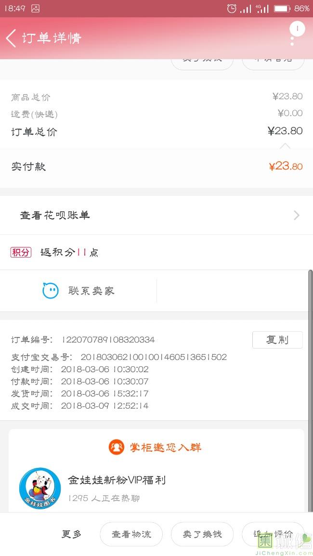Tap the battery icon in status bar
This screenshot has width=313, height=556.
(282, 8)
